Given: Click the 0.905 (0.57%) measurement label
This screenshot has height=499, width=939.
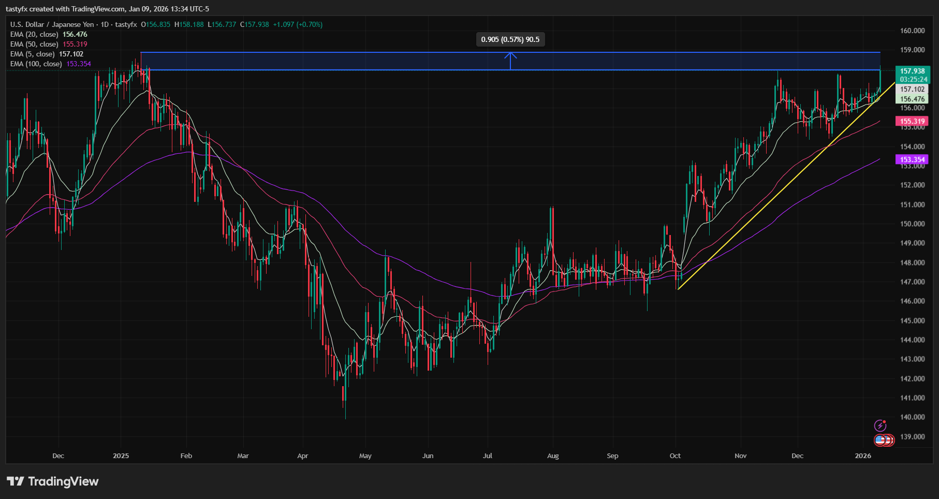Looking at the screenshot, I should click(x=510, y=38).
